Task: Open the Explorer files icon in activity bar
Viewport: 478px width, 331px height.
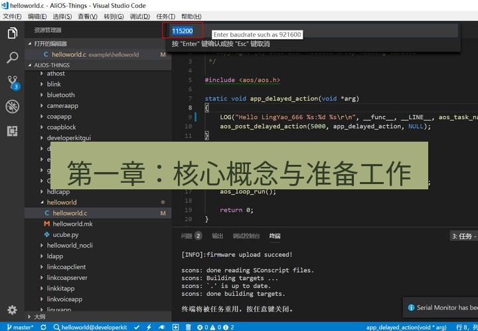Action: point(12,33)
